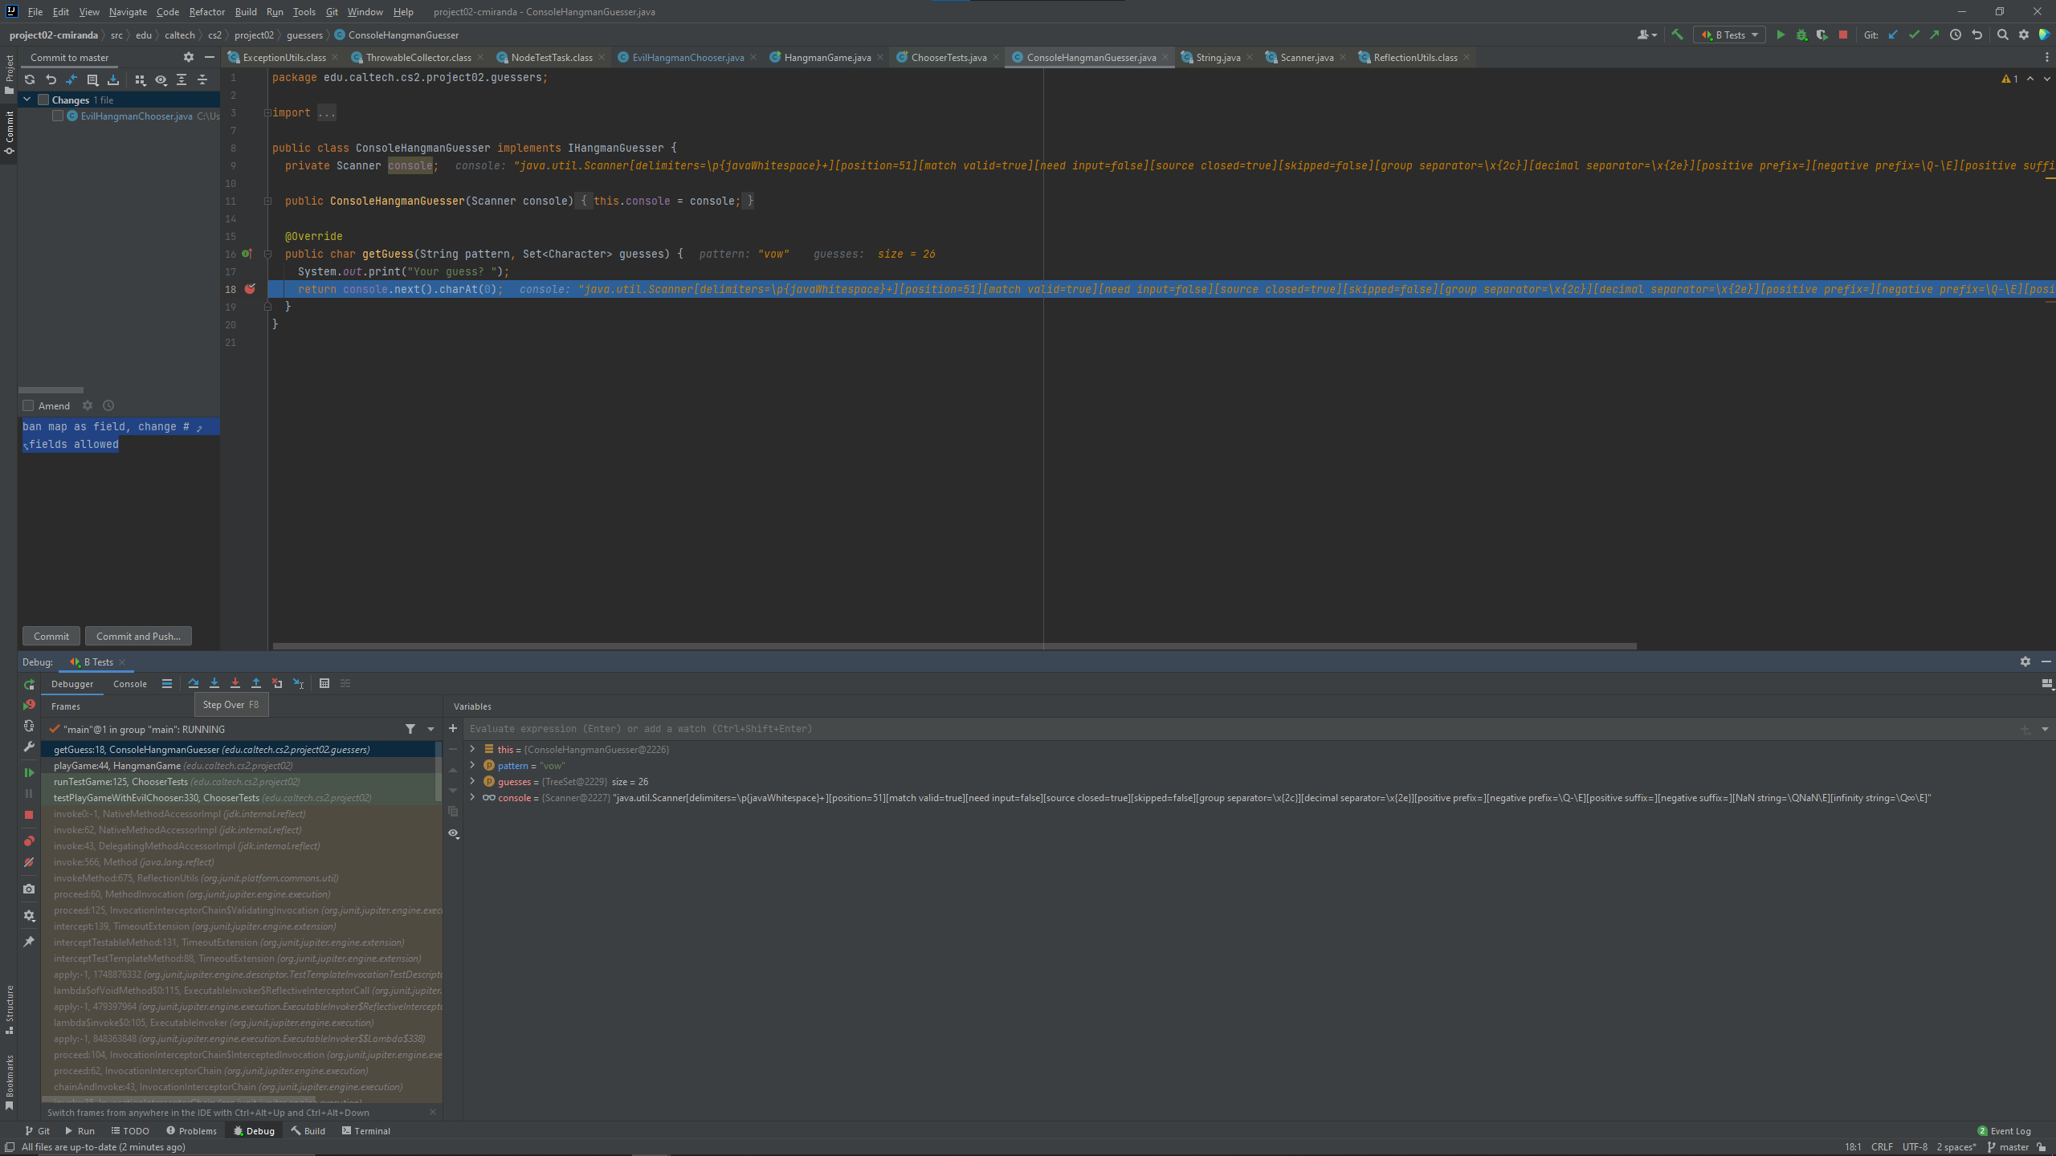2056x1156 pixels.
Task: Resume the program in the debug sidebar
Action: (29, 772)
